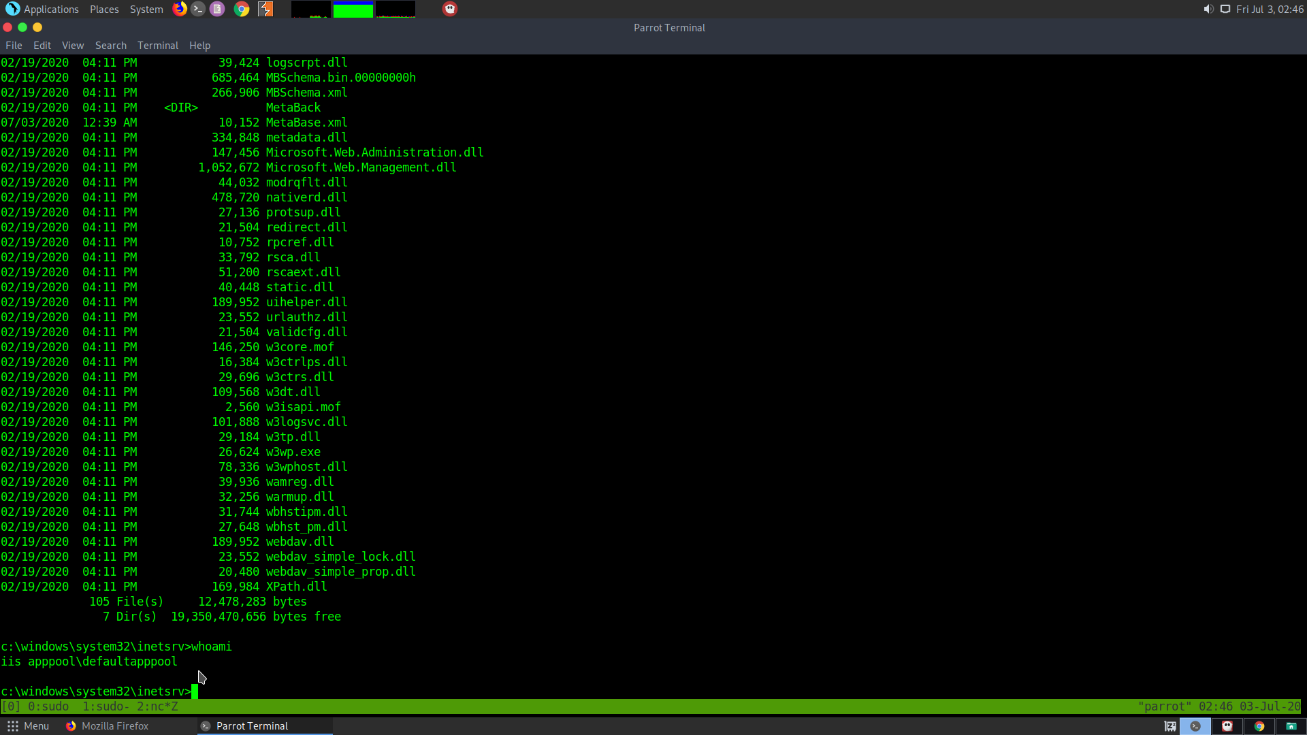The height and width of the screenshot is (735, 1307).
Task: Switch to the Chrome workspace in bottom panel
Action: click(1259, 726)
